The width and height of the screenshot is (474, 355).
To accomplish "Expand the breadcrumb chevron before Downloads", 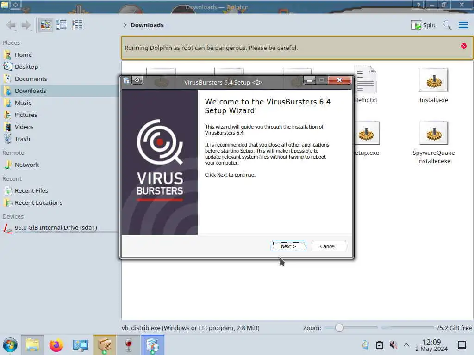I will 125,25.
